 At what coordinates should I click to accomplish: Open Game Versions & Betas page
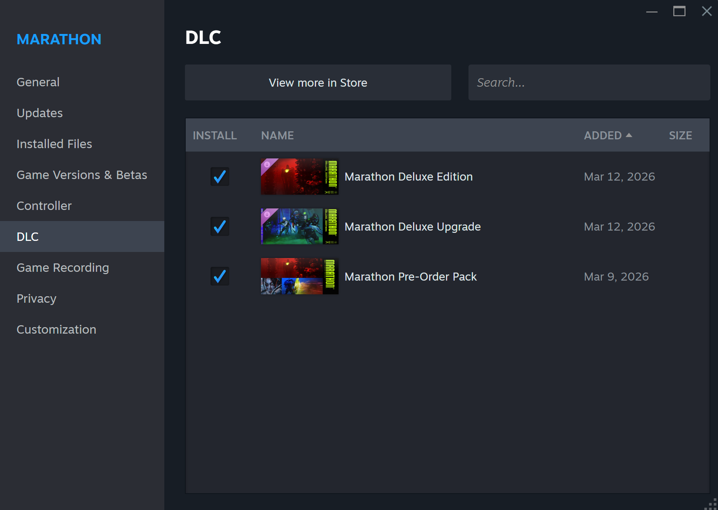pos(82,175)
